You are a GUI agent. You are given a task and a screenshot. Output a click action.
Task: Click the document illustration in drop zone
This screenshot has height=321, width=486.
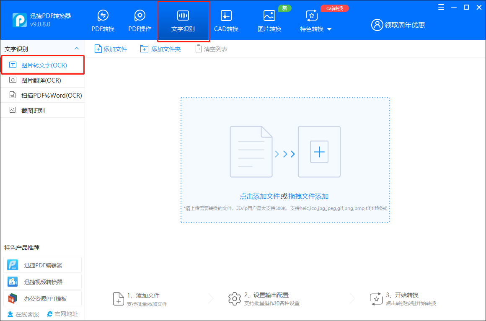(x=251, y=152)
